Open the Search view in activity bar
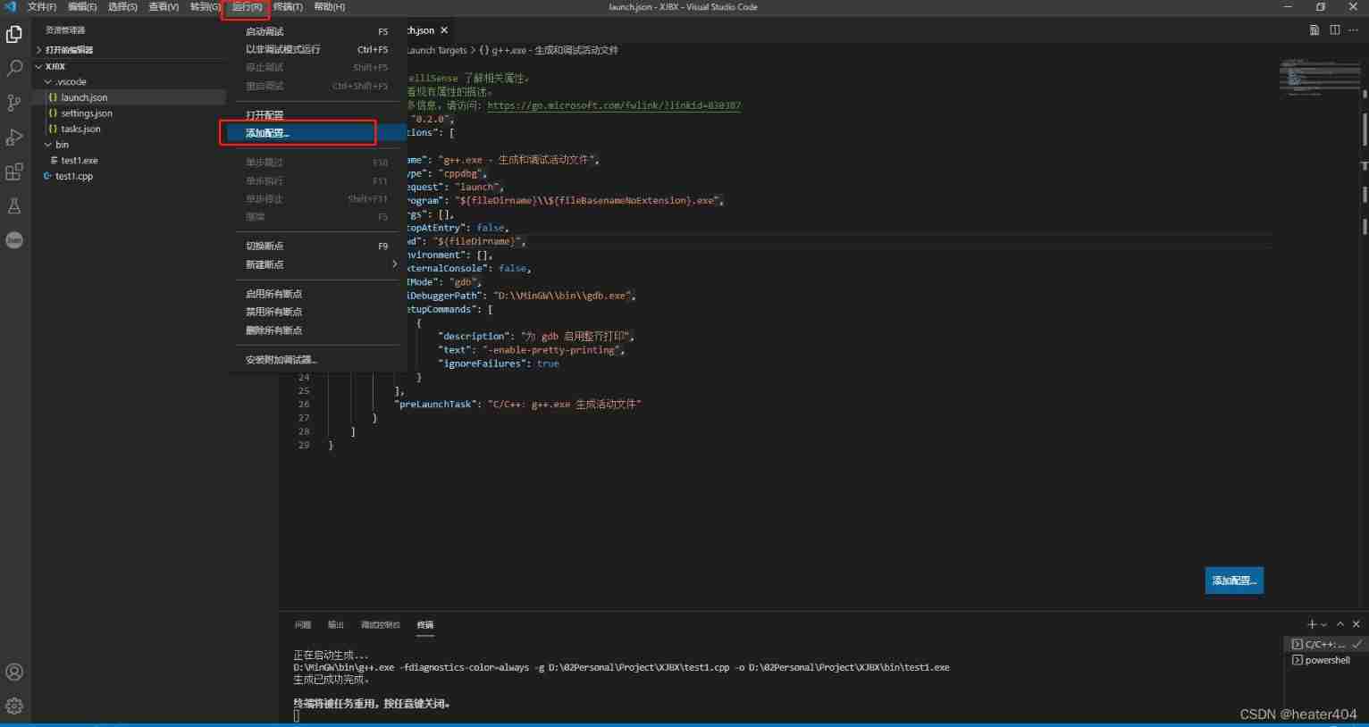This screenshot has width=1369, height=727. click(14, 69)
